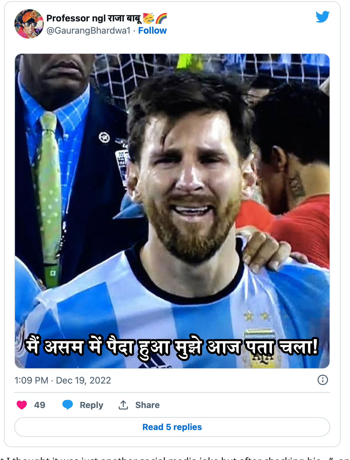Click the party face emoji in name
The width and height of the screenshot is (350, 460).
[x=149, y=18]
